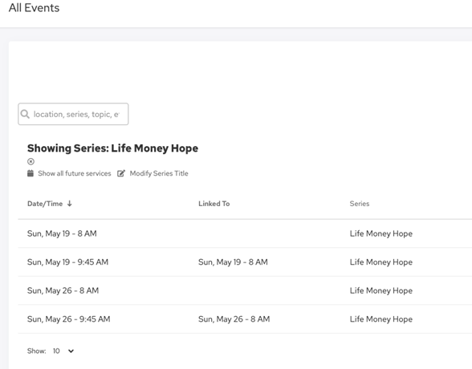472x369 pixels.
Task: Click the calendar icon beside Show all future services
Action: tap(31, 173)
